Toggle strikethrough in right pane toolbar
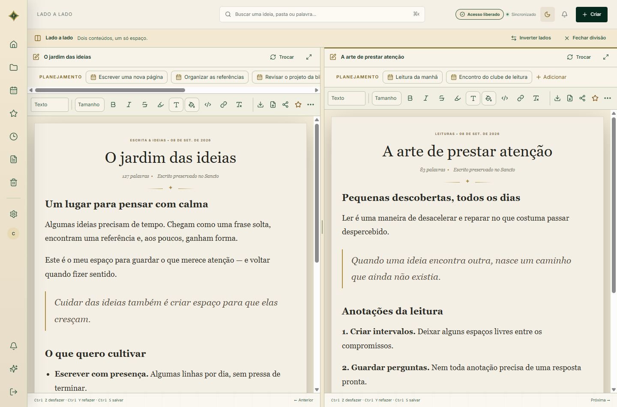 pos(442,98)
